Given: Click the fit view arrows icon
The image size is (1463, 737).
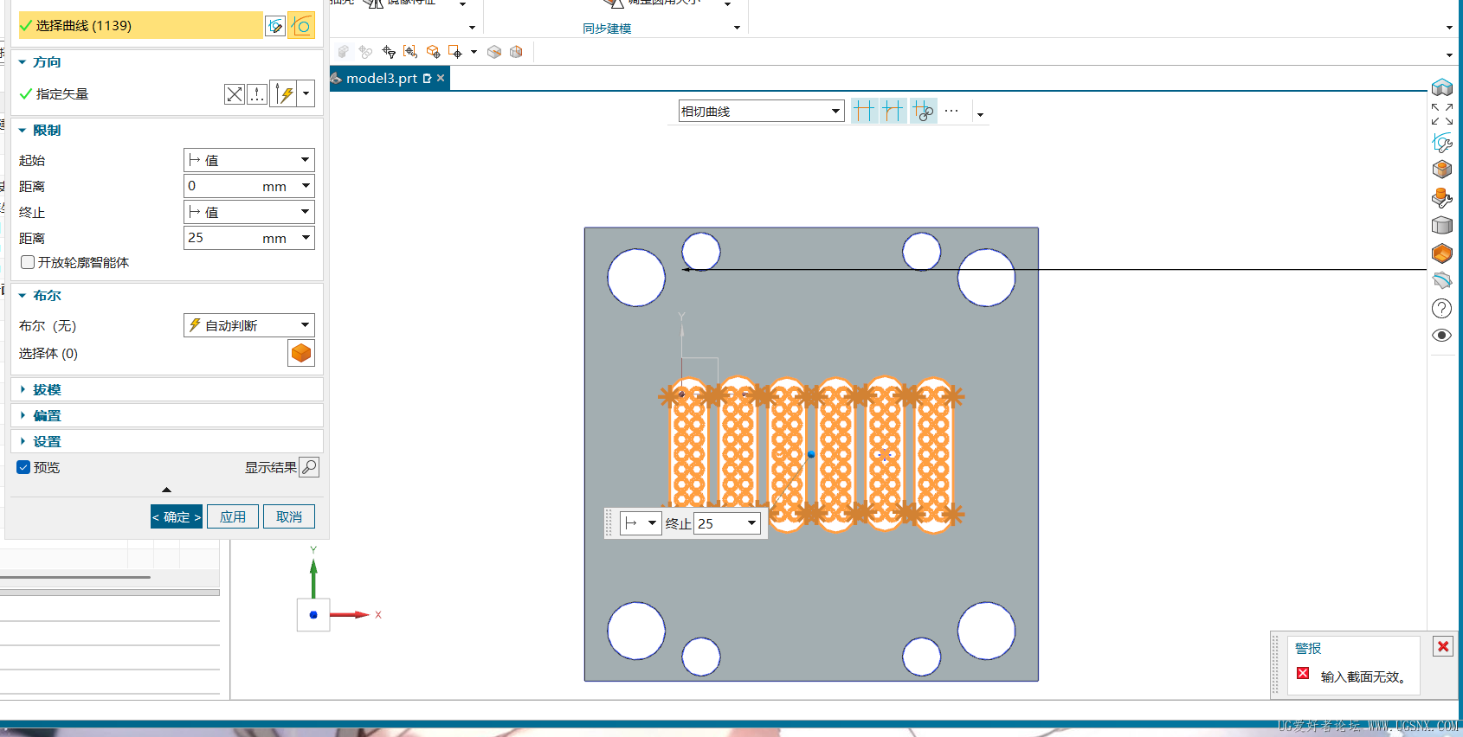Looking at the screenshot, I should coord(1441,114).
